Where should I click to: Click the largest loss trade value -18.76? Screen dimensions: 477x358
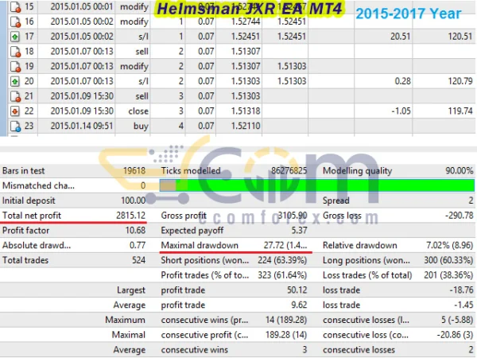[x=461, y=290]
